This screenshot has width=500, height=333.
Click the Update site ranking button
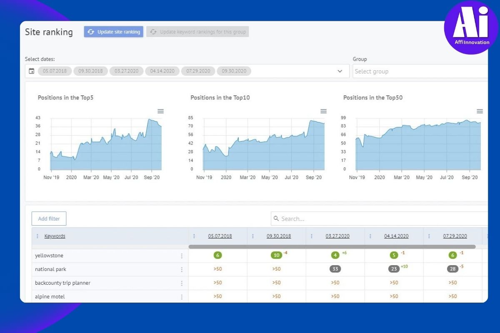pyautogui.click(x=114, y=32)
